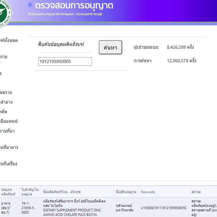Go to the sidebar item ending in ที่อาหาร
The width and height of the screenshot is (217, 217).
click(x=9, y=147)
